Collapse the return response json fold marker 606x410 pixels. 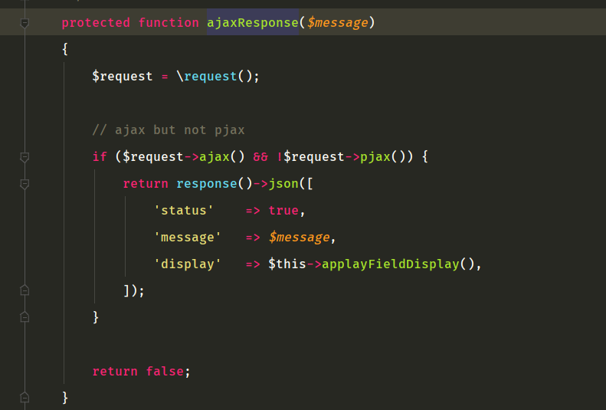[25, 185]
